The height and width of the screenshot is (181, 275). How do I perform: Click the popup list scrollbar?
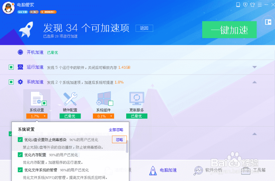click(127, 146)
